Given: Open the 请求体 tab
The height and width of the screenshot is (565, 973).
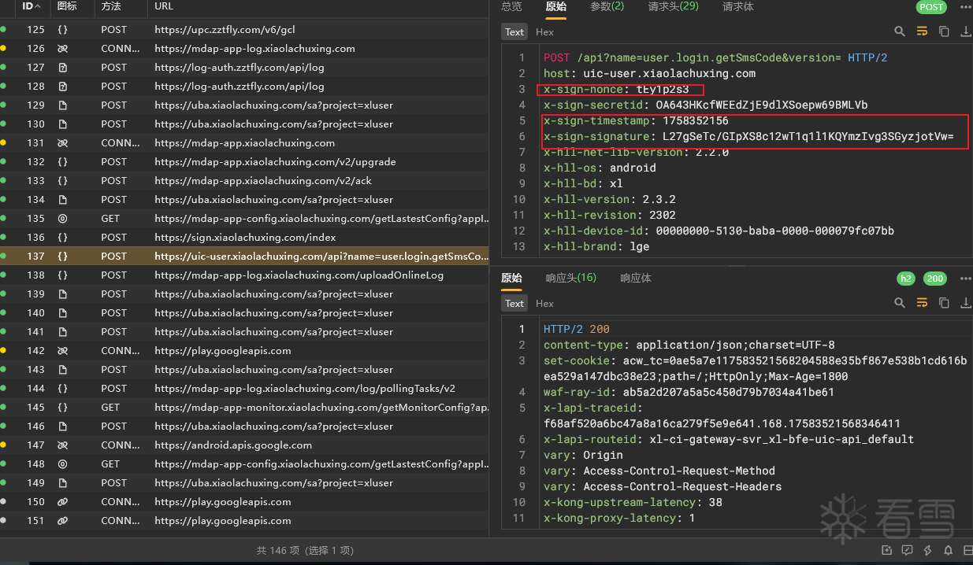Looking at the screenshot, I should coord(738,6).
